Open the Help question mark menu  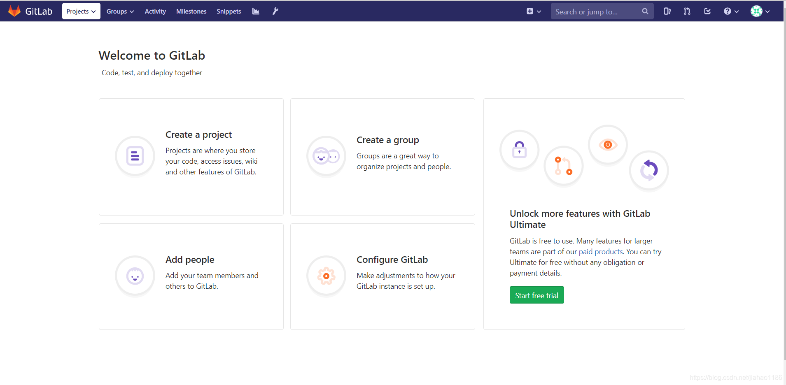(731, 12)
